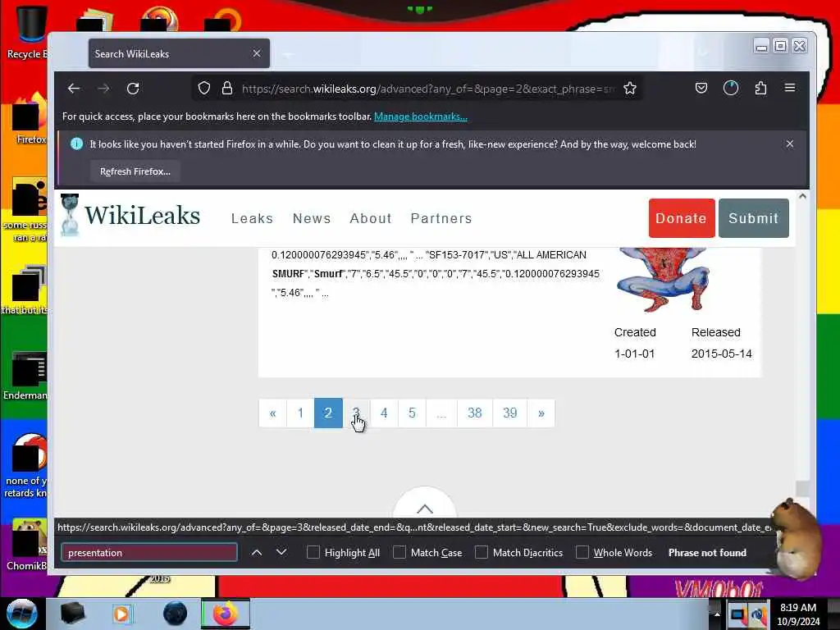
Task: Open the extensions puzzle icon
Action: pos(760,89)
